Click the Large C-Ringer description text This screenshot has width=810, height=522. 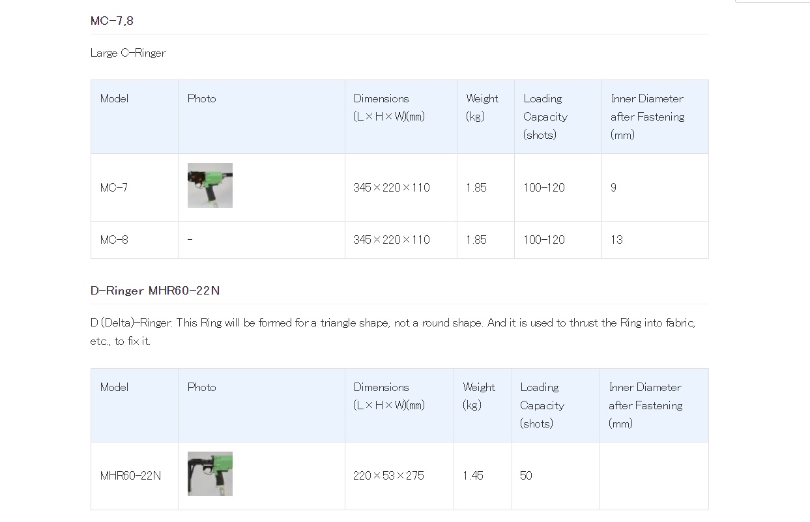pyautogui.click(x=128, y=53)
